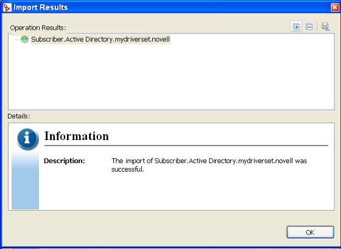341x249 pixels.
Task: Click the Import Results title bar text
Action: (x=41, y=7)
